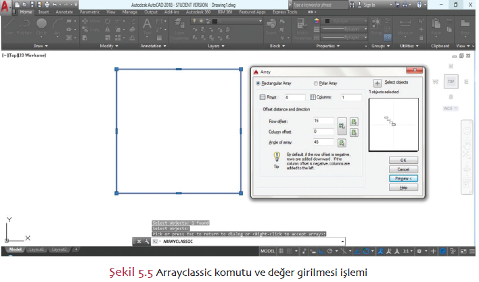Click the Select objects pick button

tap(378, 83)
